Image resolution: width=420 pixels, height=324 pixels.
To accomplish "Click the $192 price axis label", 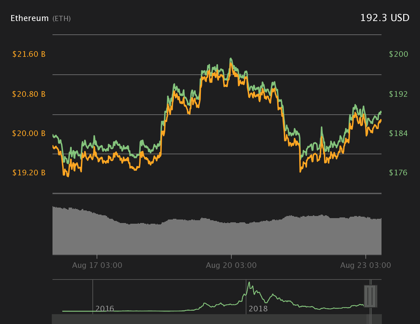I will [x=398, y=94].
